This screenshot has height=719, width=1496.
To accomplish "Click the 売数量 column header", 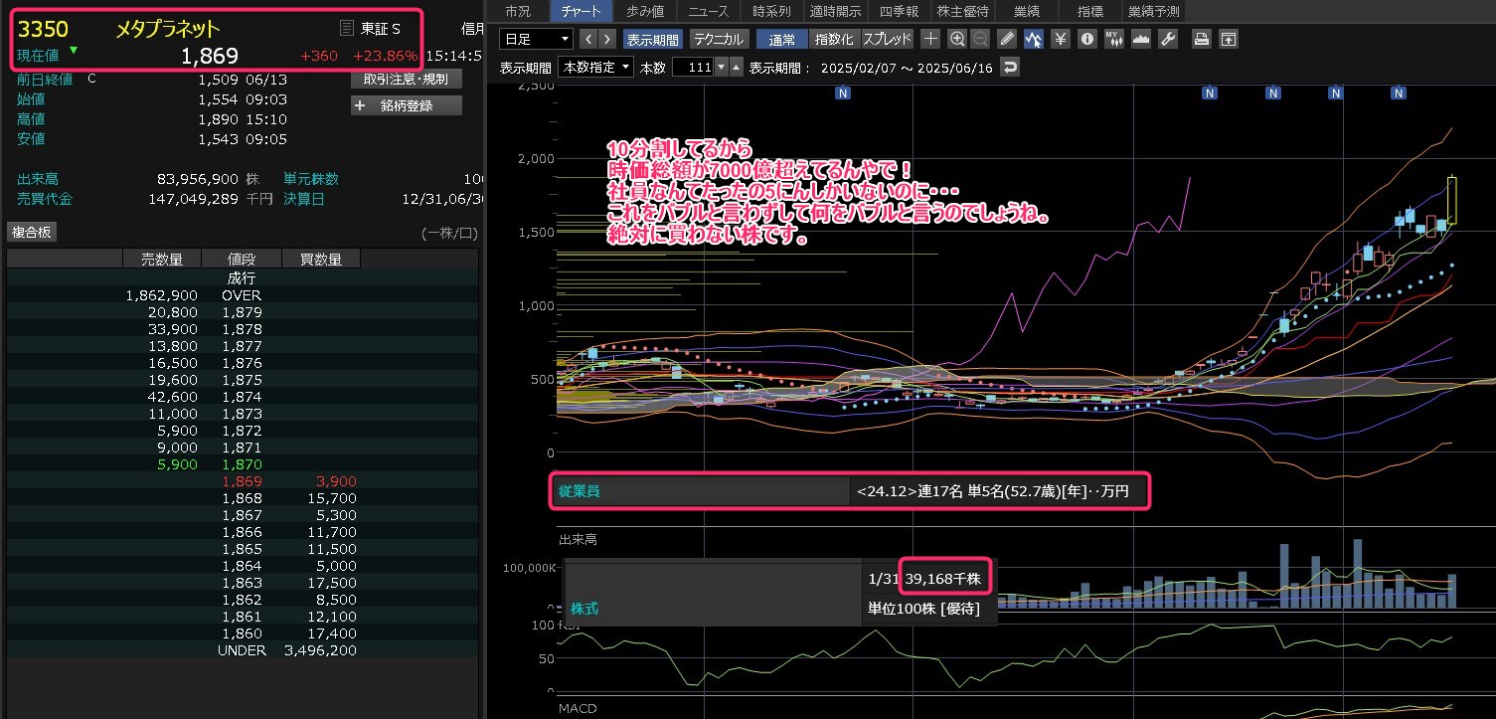I will tap(162, 260).
